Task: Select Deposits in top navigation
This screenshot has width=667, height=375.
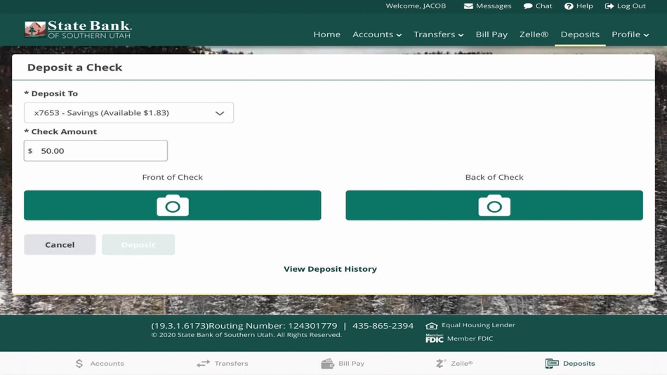Action: click(580, 34)
